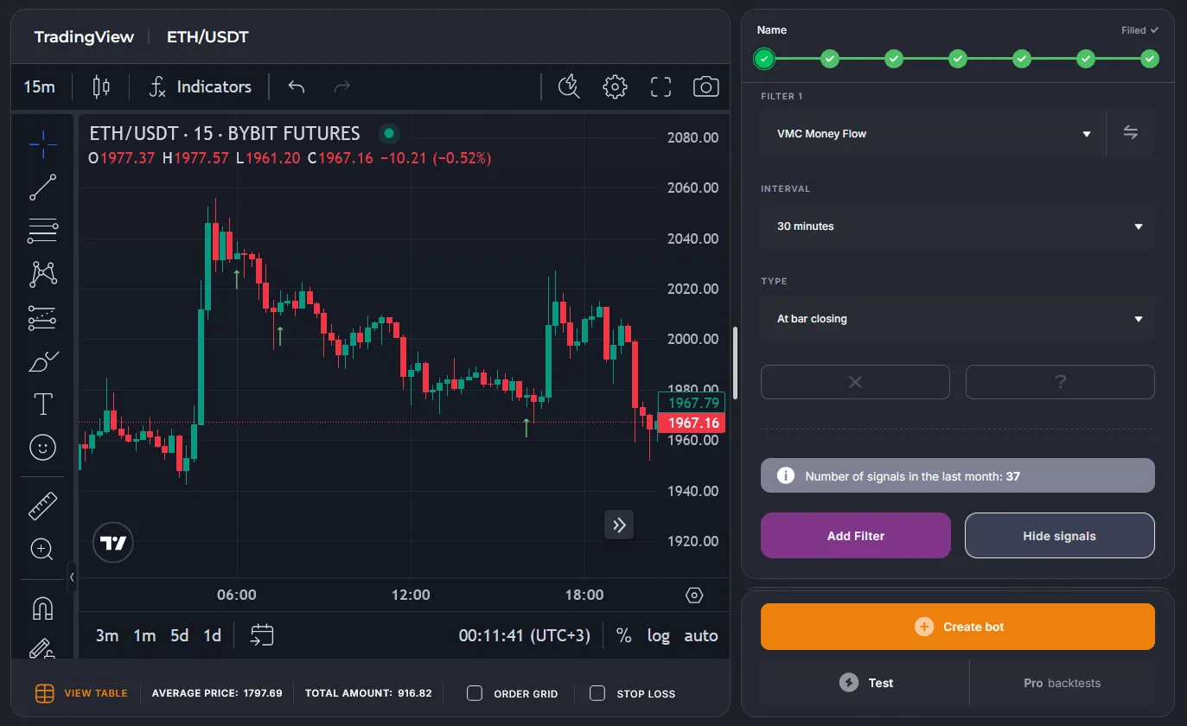Viewport: 1187px width, 726px height.
Task: Select the Text annotation tool
Action: [x=42, y=404]
